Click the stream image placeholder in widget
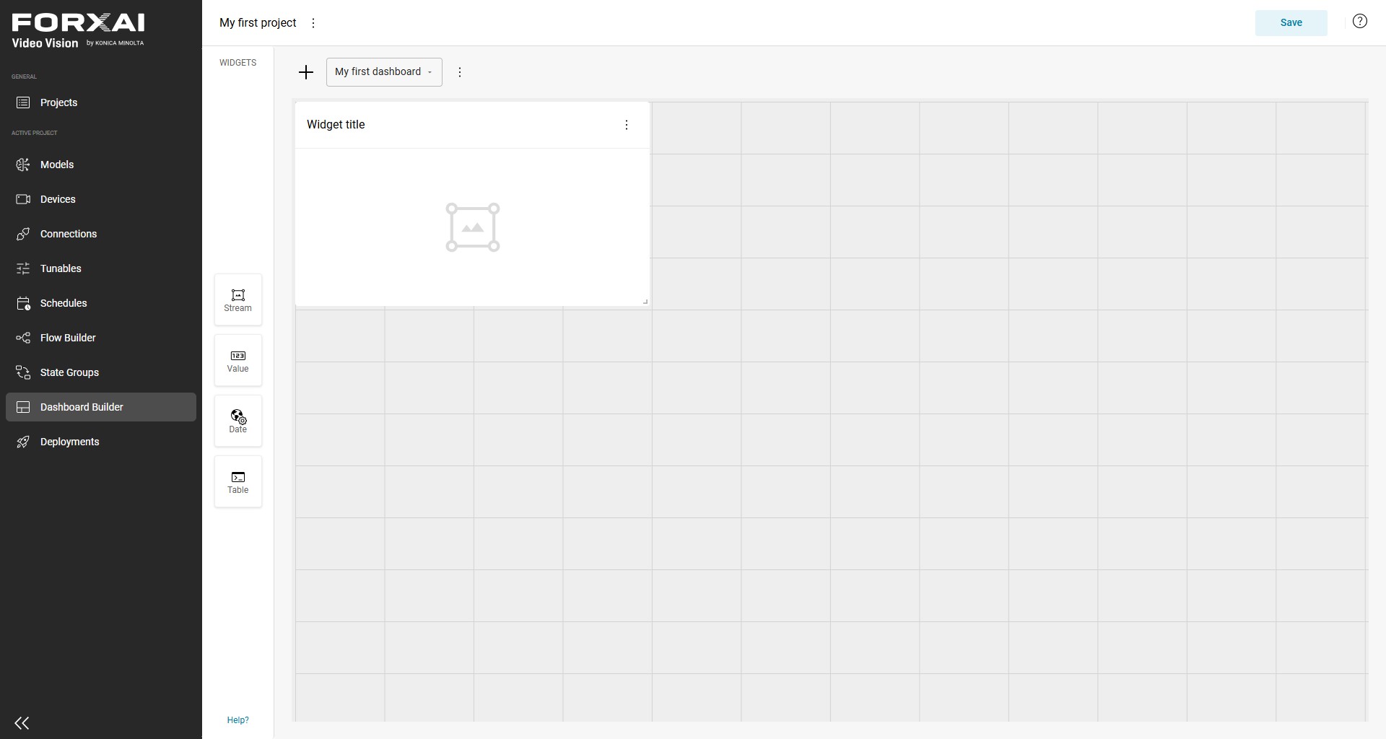This screenshot has height=739, width=1386. coord(473,227)
